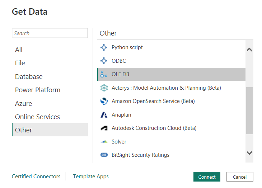Click the BitSight Security Ratings icon

(104, 155)
